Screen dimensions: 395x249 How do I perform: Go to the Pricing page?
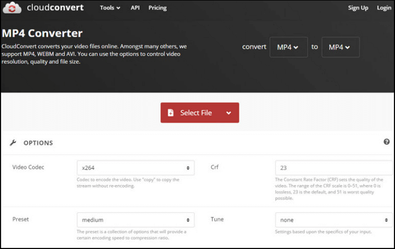point(158,8)
